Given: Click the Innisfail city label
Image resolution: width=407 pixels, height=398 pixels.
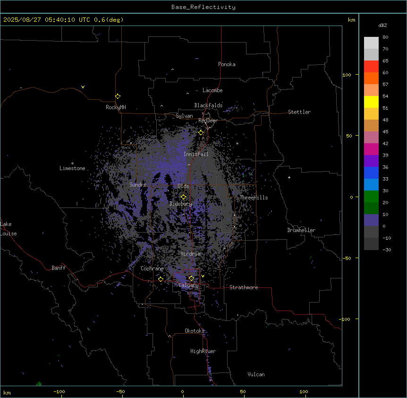Looking at the screenshot, I should pos(196,154).
